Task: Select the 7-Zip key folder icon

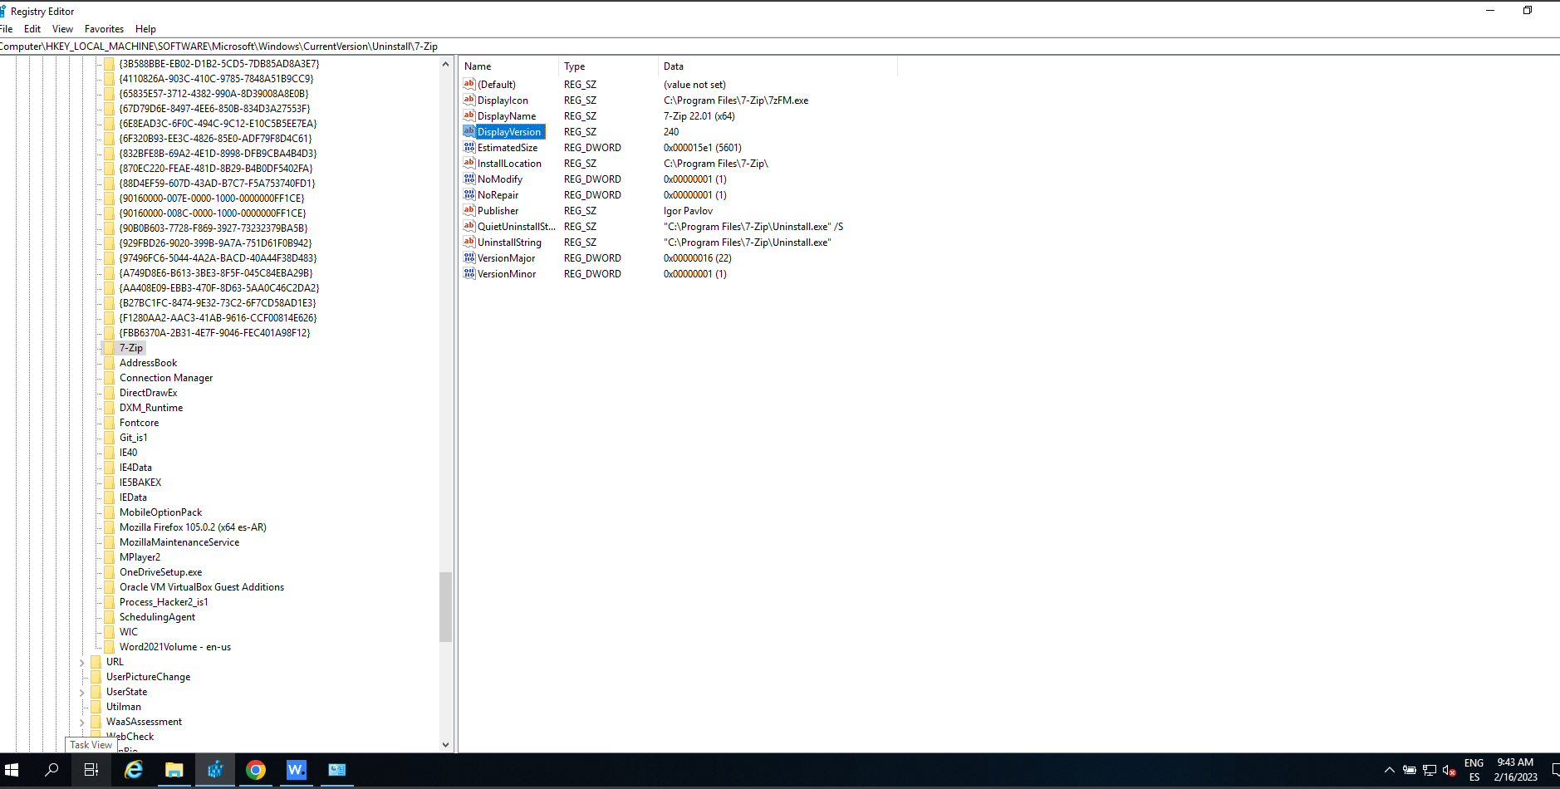Action: (x=110, y=348)
